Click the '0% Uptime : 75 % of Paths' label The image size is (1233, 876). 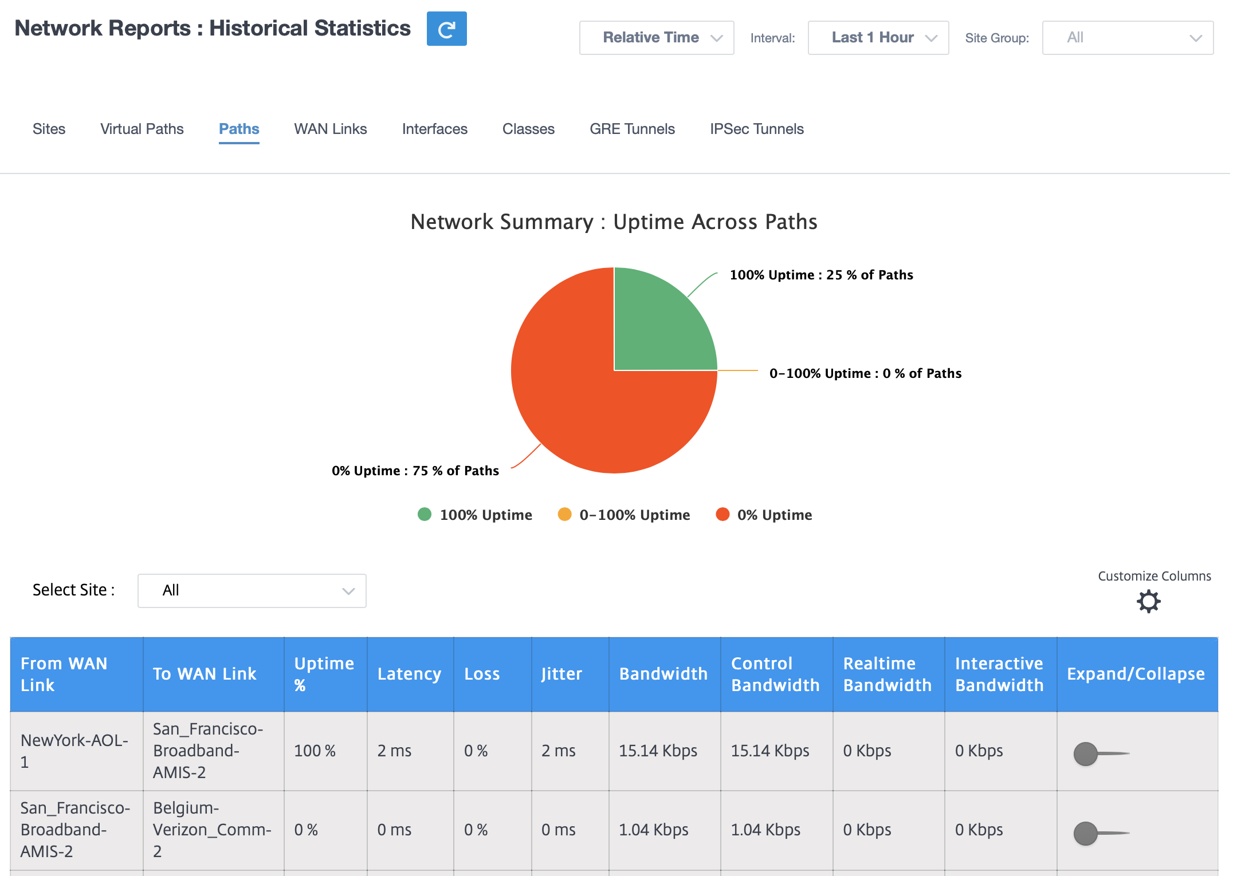tap(415, 471)
